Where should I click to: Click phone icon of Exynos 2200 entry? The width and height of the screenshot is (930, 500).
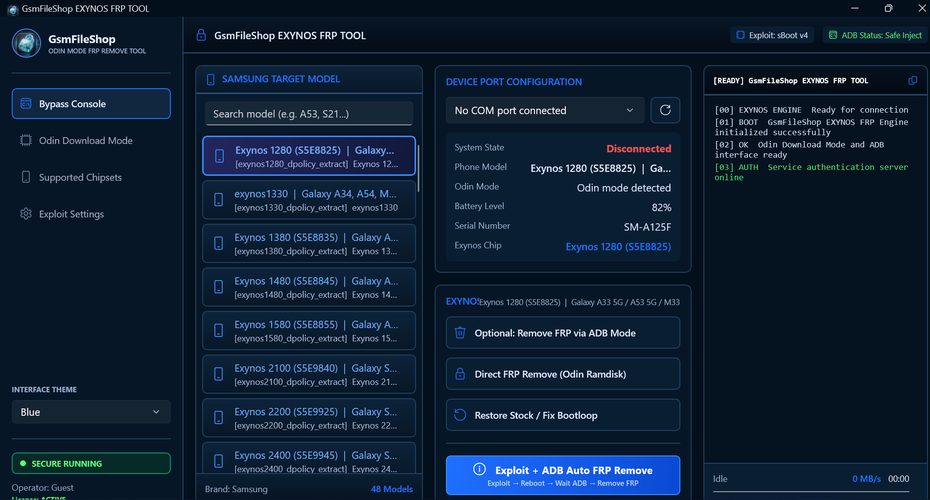tap(219, 418)
